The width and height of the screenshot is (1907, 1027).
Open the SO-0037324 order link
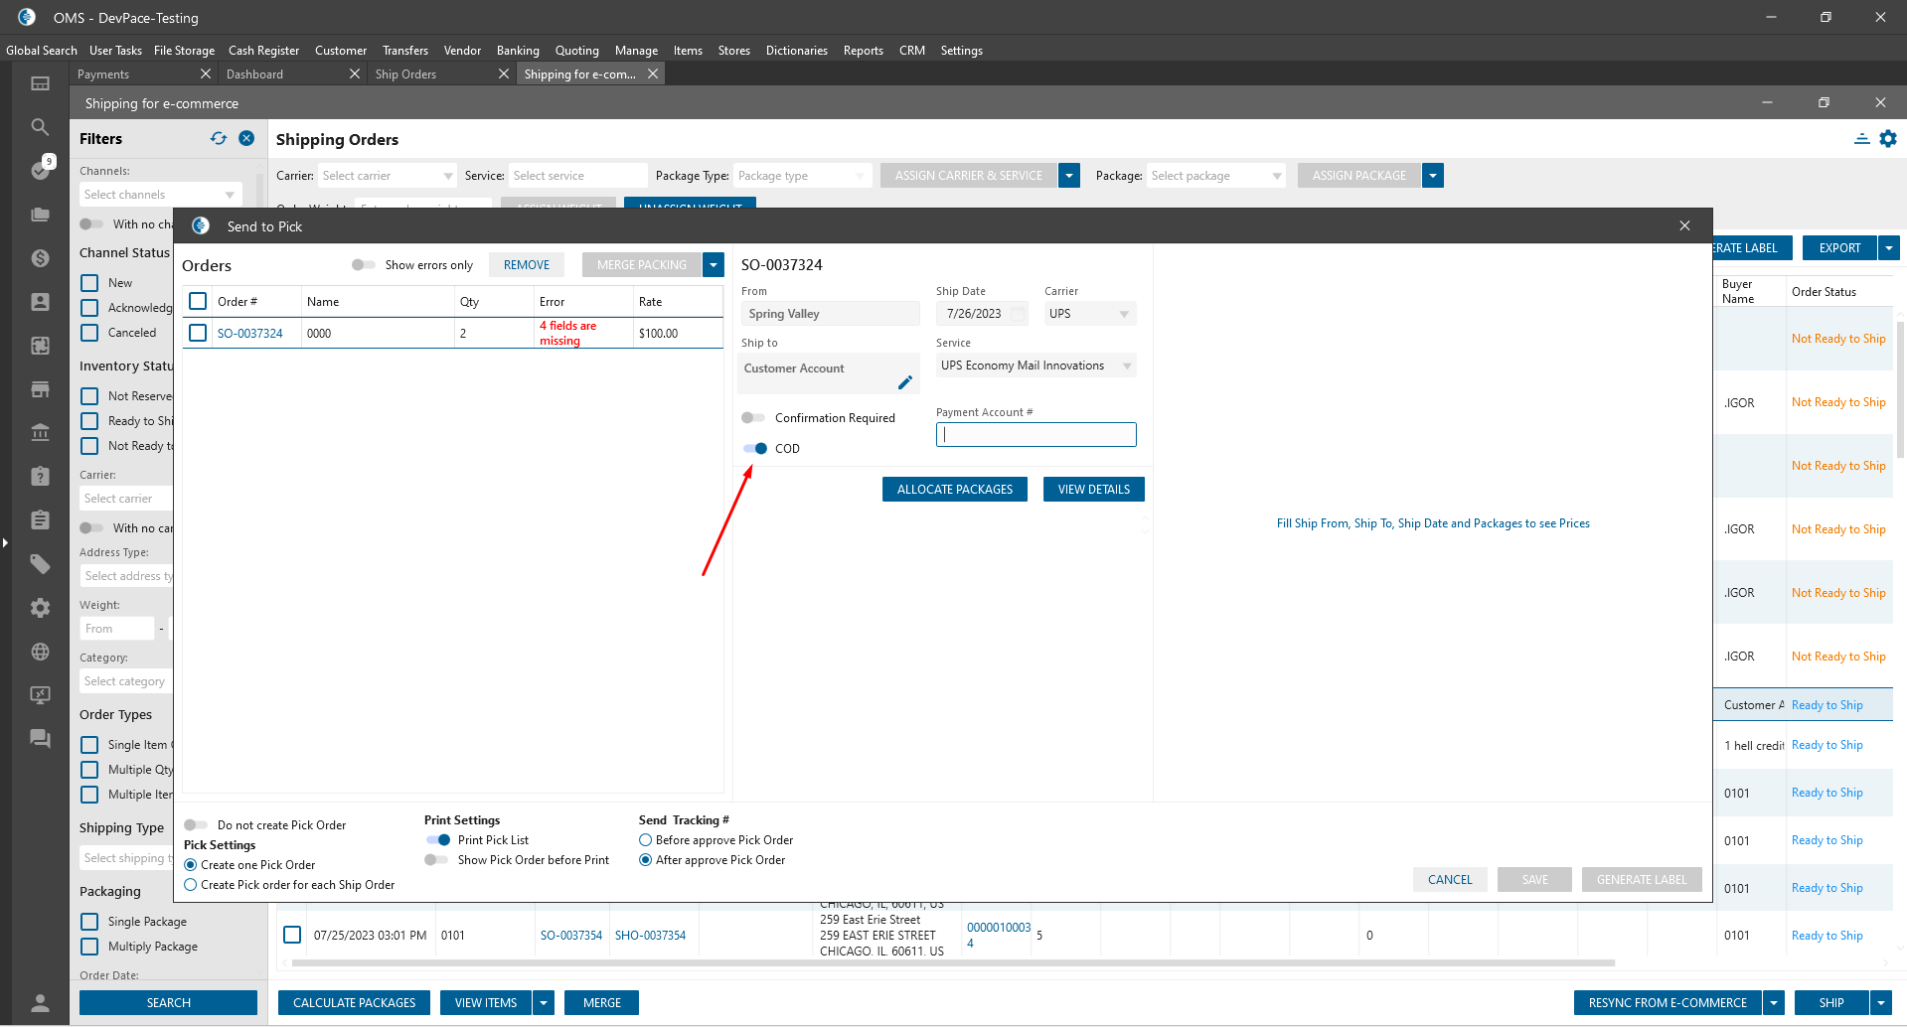[x=250, y=334]
